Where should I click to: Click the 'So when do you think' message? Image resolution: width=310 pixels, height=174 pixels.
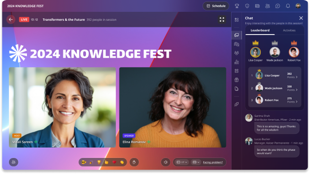[x=276, y=151]
